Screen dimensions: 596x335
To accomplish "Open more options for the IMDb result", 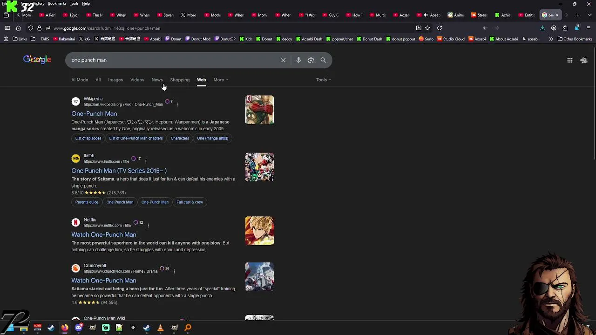I will [x=146, y=161].
